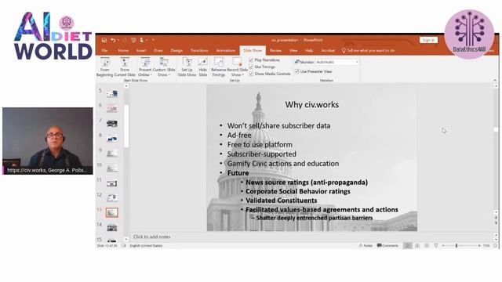Click into 'Click to add notes' area
The height and width of the screenshot is (282, 502).
tap(151, 237)
